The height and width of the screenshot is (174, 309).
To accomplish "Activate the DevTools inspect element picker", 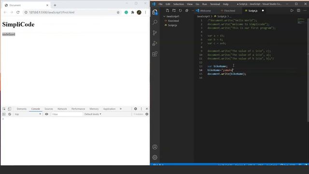I will click(x=4, y=109).
